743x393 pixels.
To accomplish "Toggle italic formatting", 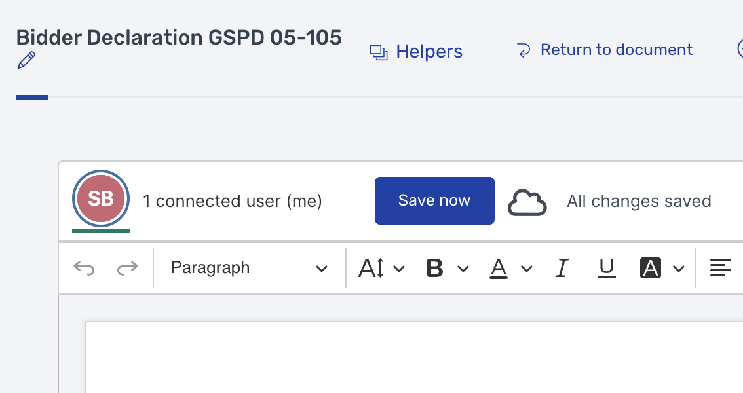I will pyautogui.click(x=562, y=269).
